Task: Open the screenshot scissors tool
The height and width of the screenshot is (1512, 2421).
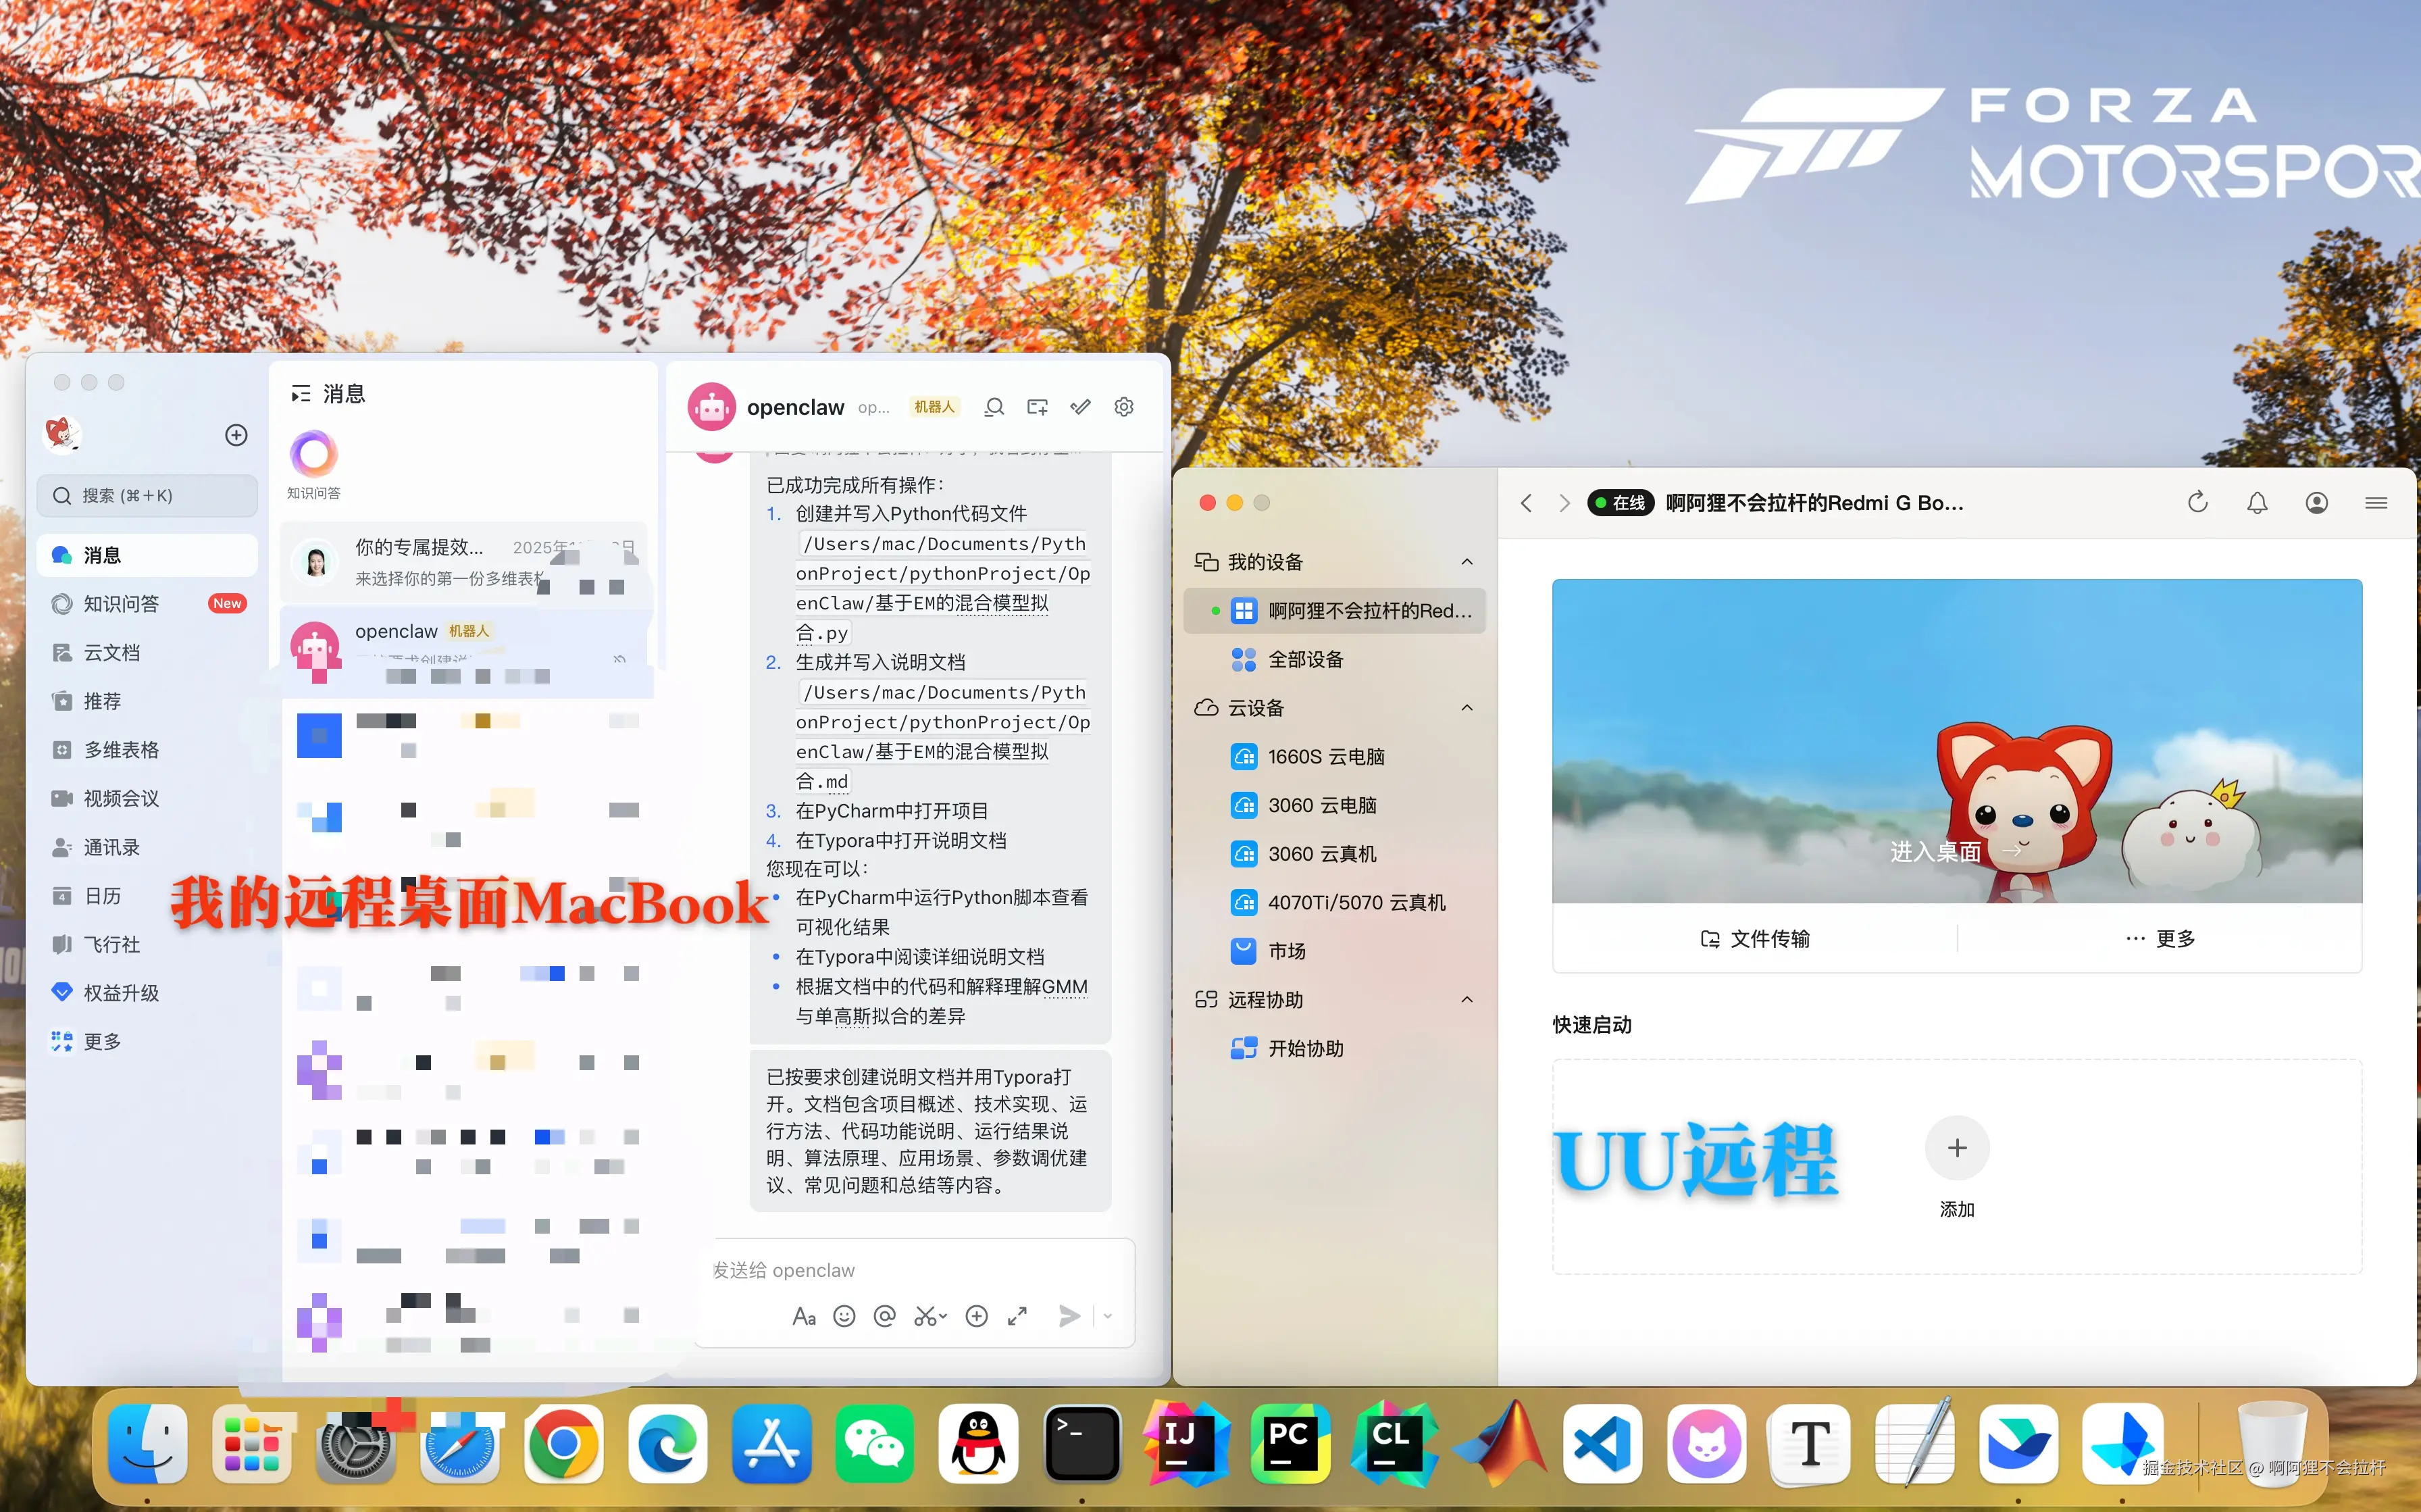Action: click(x=925, y=1316)
